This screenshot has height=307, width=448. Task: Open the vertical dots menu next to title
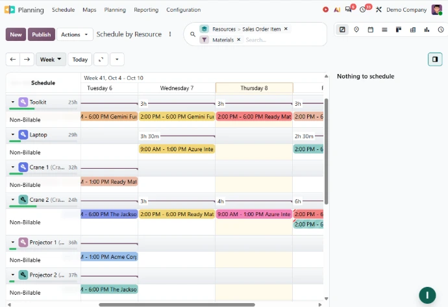point(170,34)
